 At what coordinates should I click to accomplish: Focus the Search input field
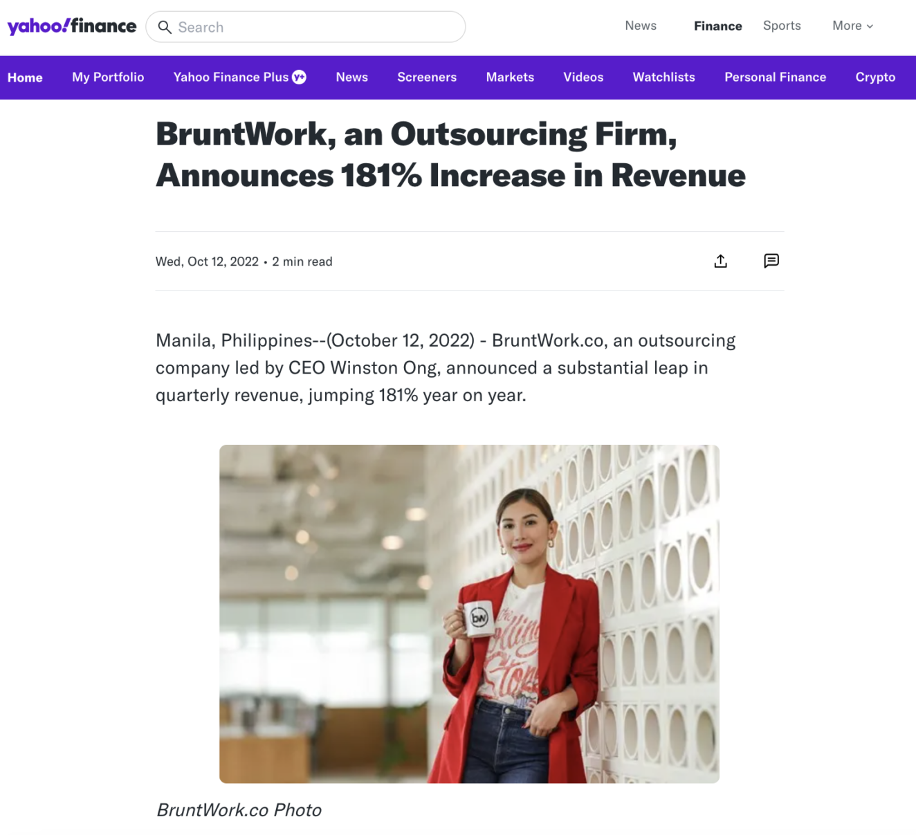coord(306,27)
